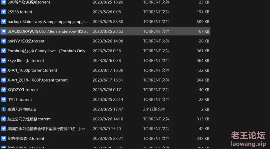The height and width of the screenshot is (149, 270).
Task: Click the icon of X-Art_1080p.torrent.torrent
Action: coord(4,70)
